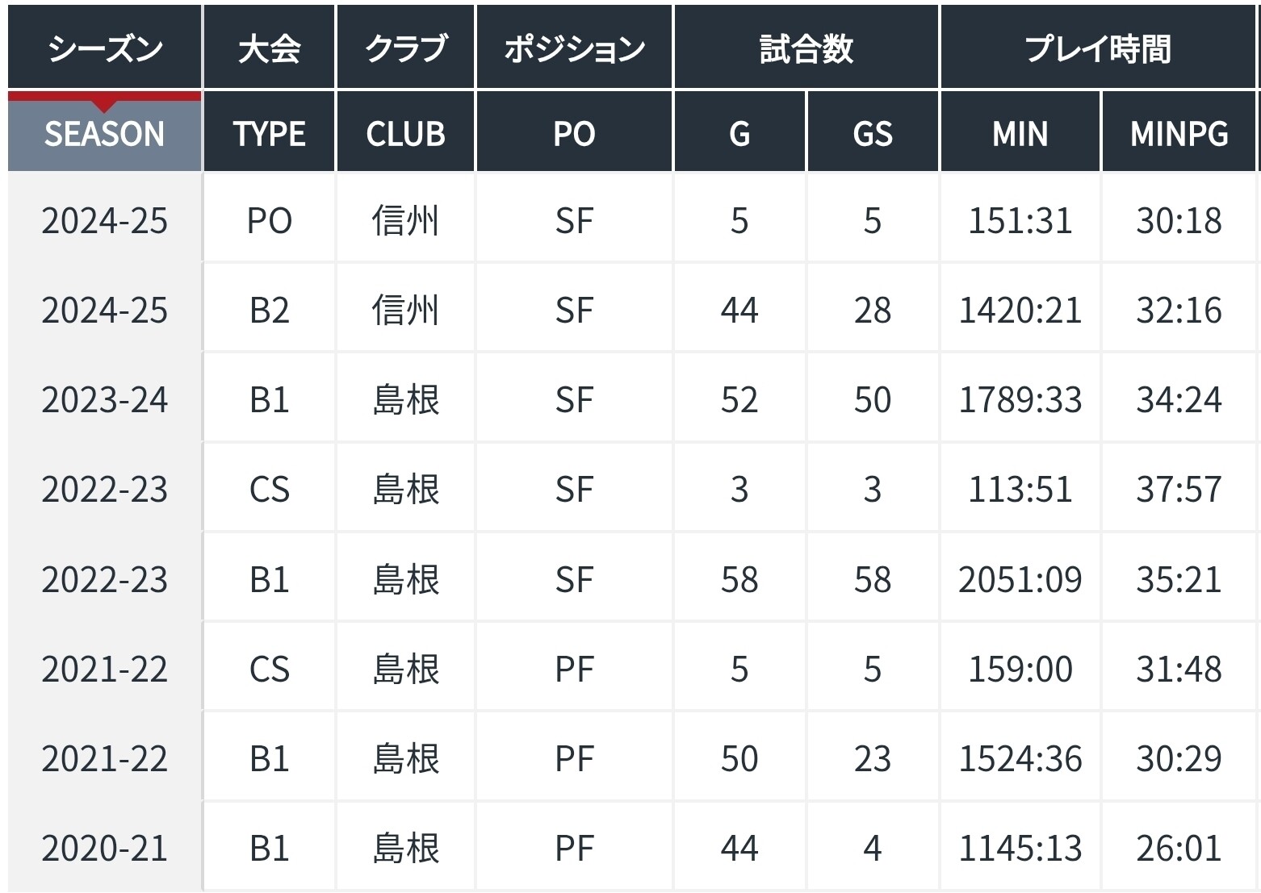Viewport: 1261px width, 893px height.
Task: Select the シーズン header cell
Action: point(104,47)
